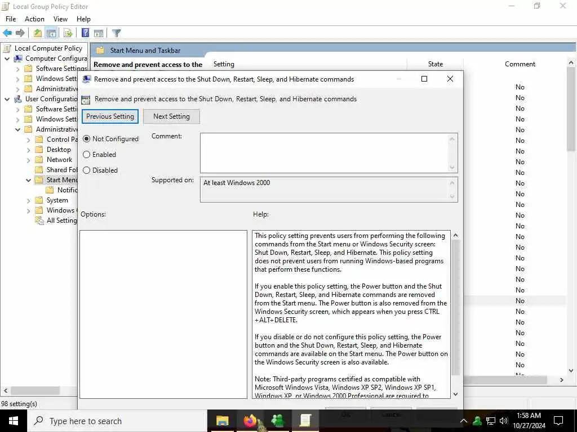Viewport: 577px width, 432px height.
Task: Click the Previous Setting button
Action: (x=110, y=116)
